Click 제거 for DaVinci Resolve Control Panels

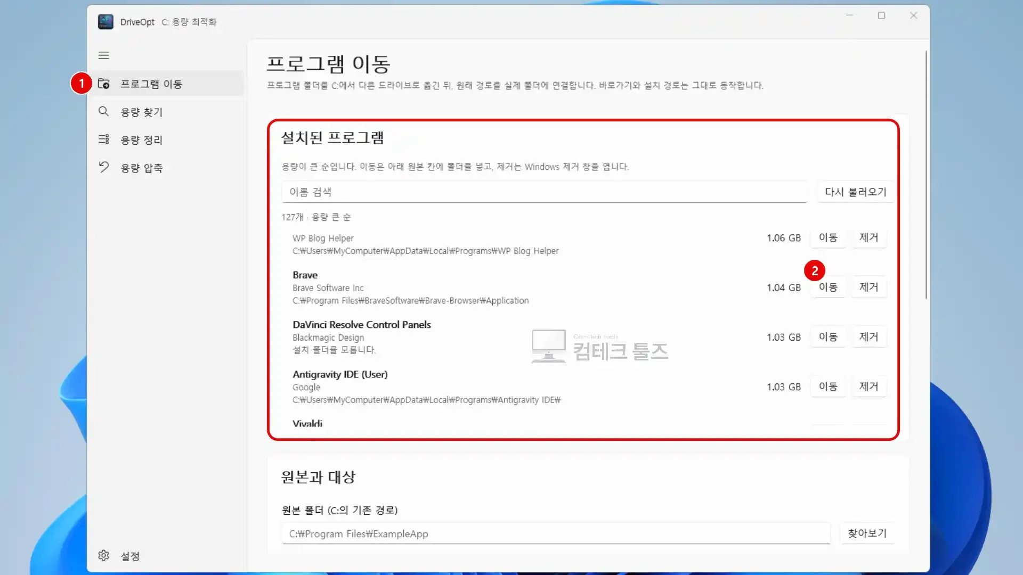(x=868, y=337)
